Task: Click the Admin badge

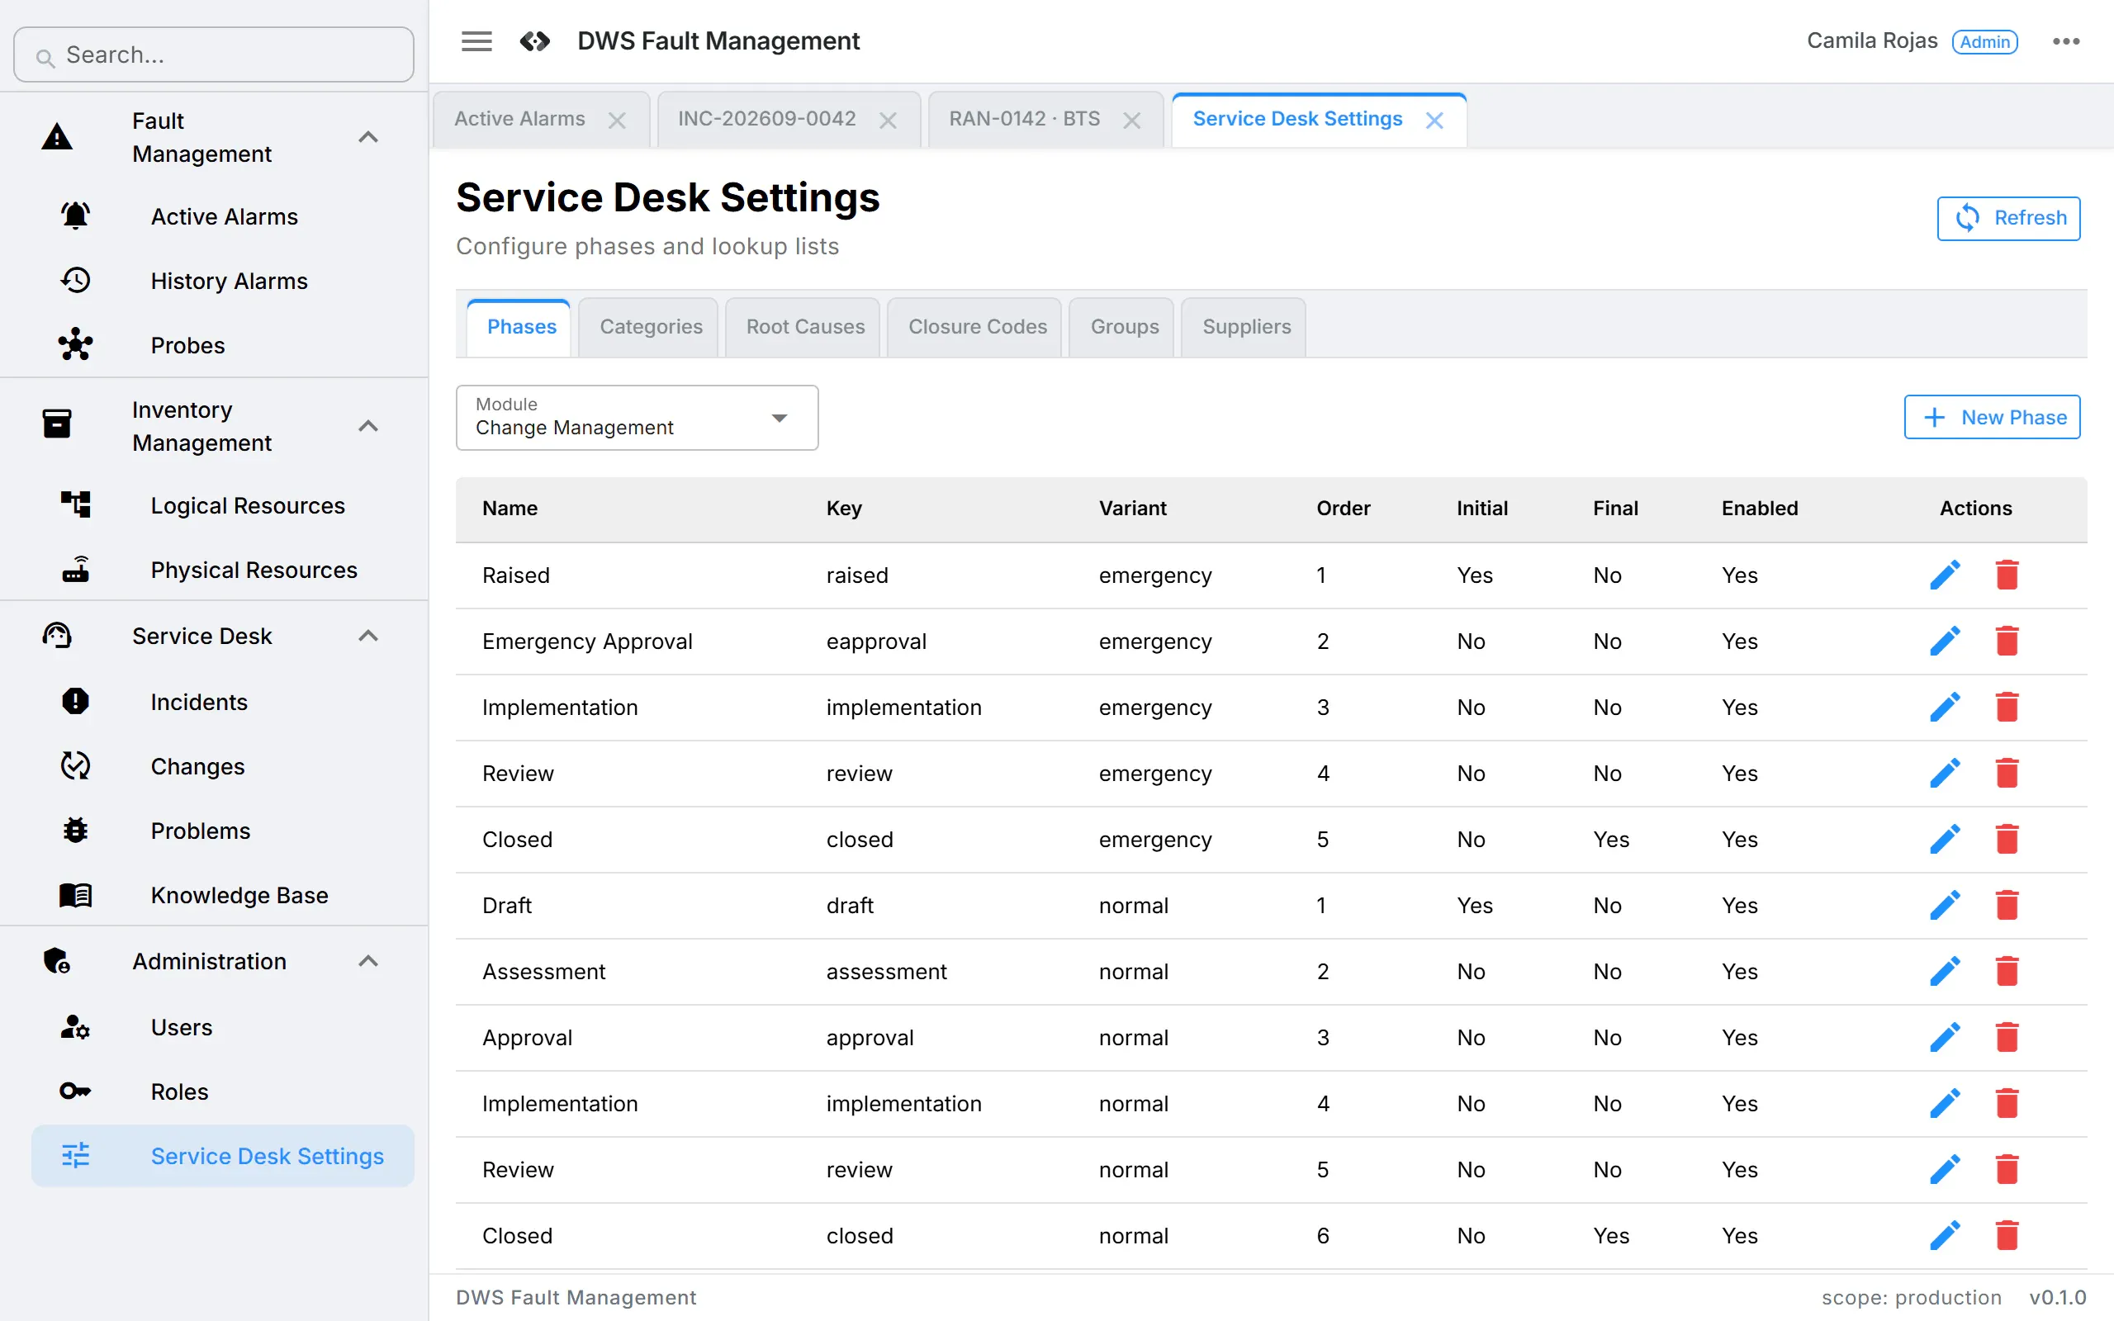Action: (1984, 42)
